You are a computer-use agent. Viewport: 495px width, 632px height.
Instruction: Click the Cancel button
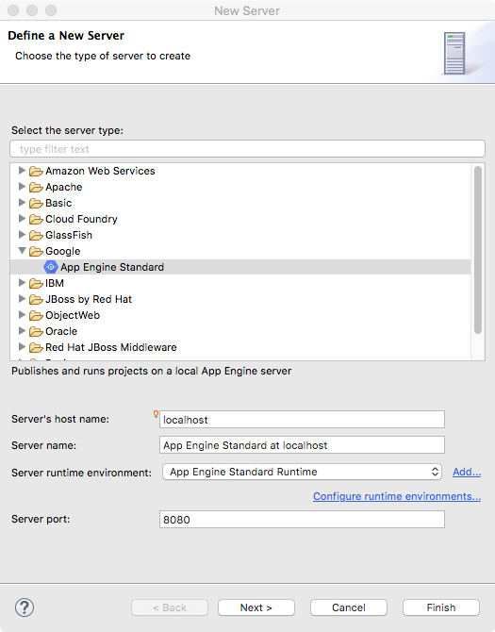click(x=349, y=607)
